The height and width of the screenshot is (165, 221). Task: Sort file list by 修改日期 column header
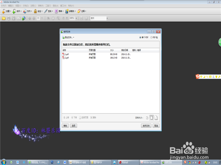point(126,50)
